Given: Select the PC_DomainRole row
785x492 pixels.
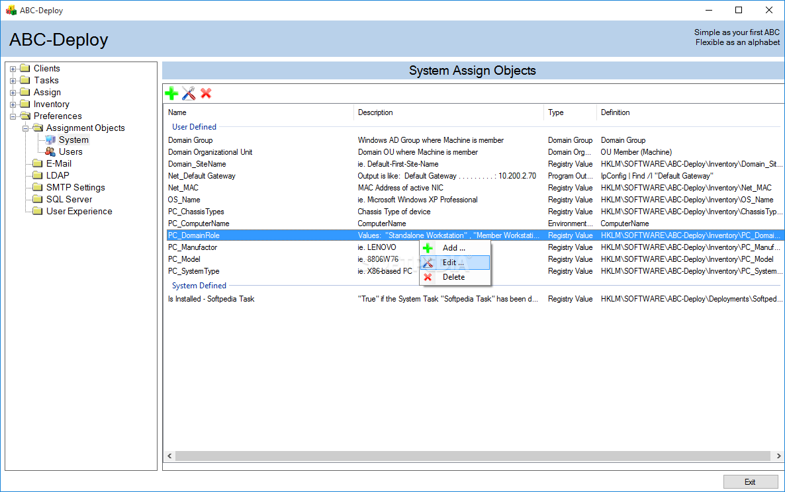Looking at the screenshot, I should [474, 235].
